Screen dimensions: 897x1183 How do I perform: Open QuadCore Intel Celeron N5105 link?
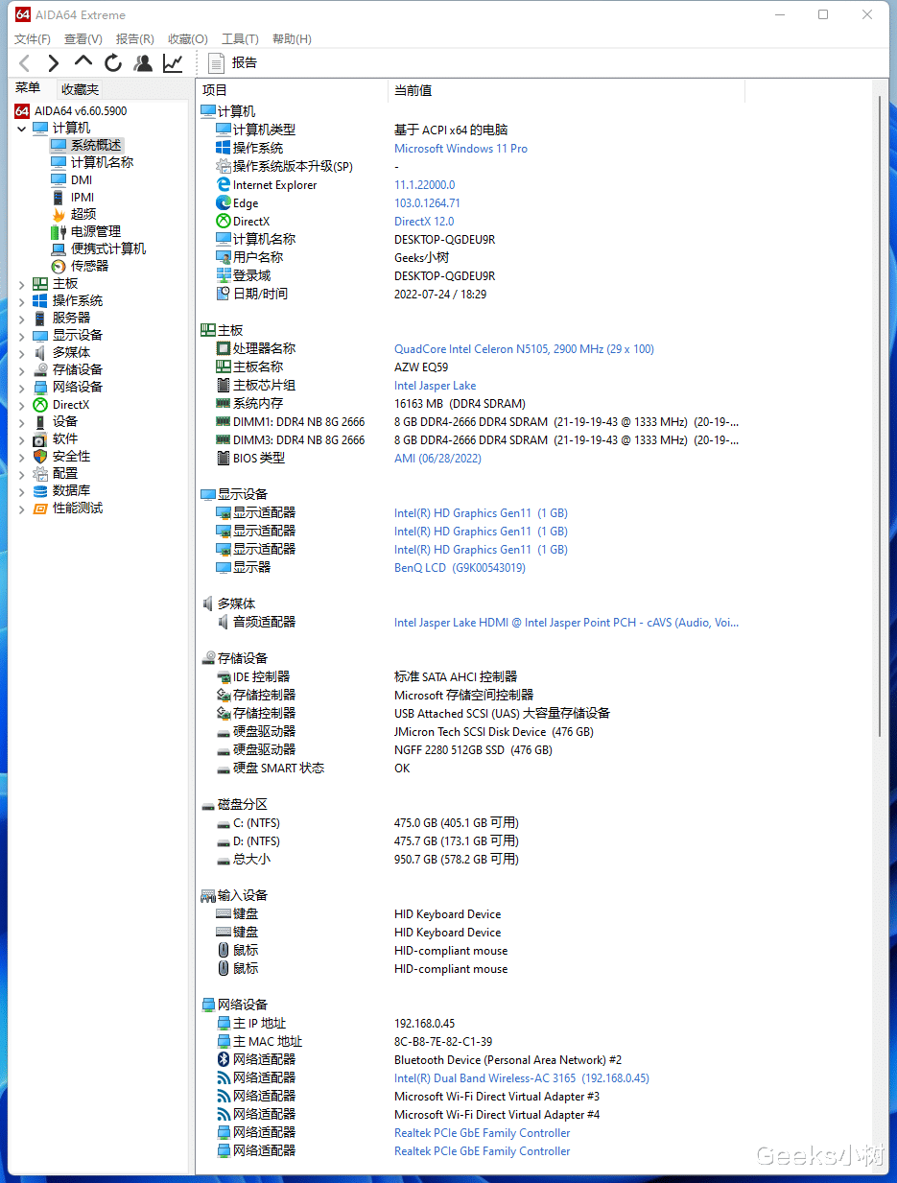pos(524,349)
